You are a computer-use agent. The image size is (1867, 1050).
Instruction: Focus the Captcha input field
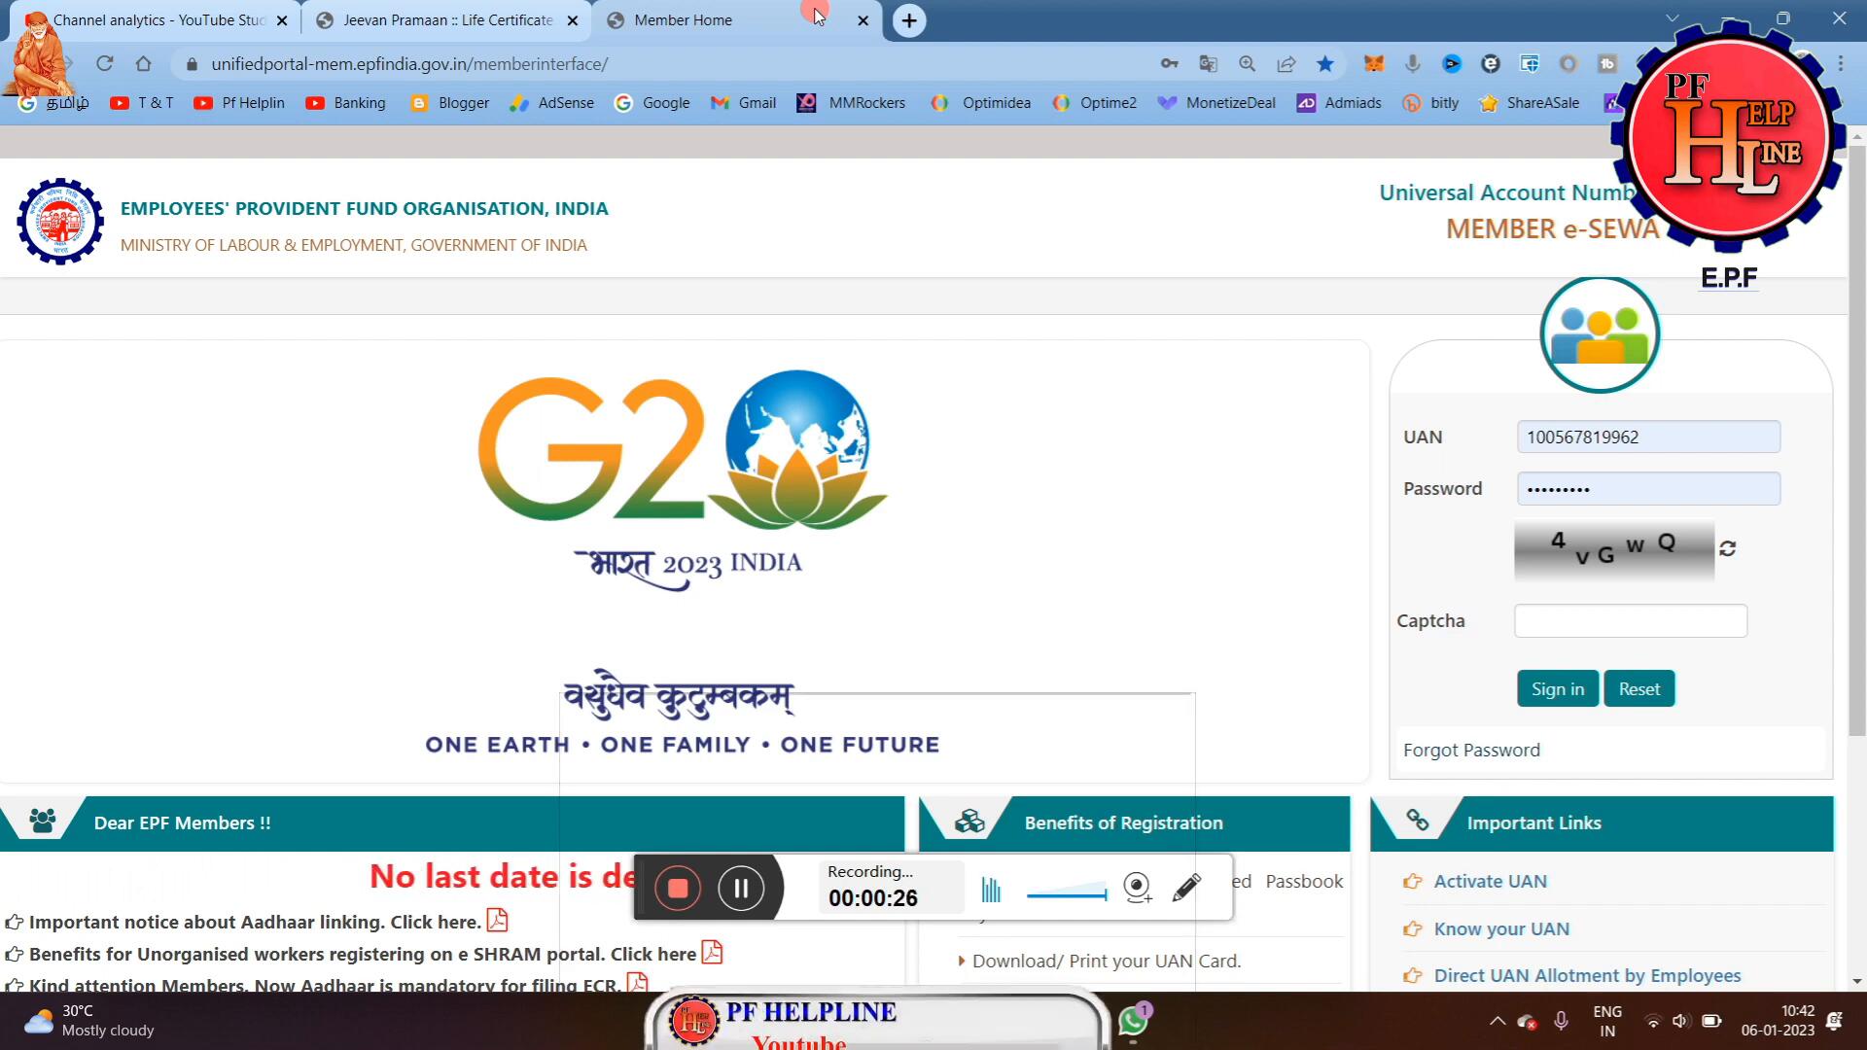(1630, 620)
